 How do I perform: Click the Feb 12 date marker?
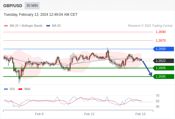[89, 114]
